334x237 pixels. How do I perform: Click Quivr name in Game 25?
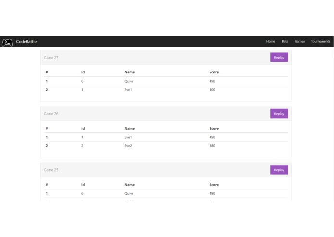coord(129,193)
